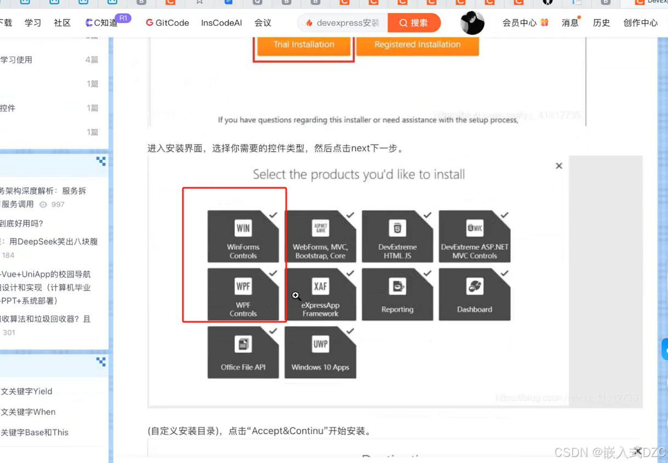
Task: Click the Registered Installation button
Action: [x=417, y=44]
